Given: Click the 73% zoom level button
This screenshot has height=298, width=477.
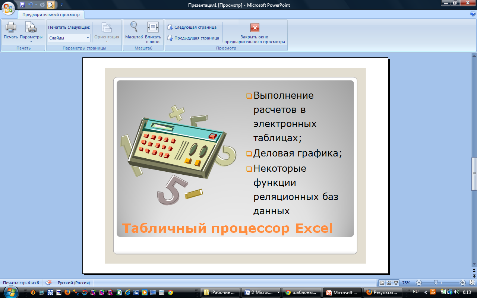Looking at the screenshot, I should coord(406,283).
